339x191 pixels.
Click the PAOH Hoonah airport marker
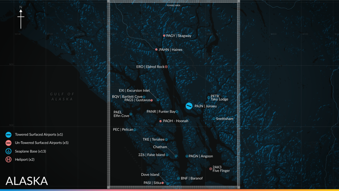coord(160,121)
